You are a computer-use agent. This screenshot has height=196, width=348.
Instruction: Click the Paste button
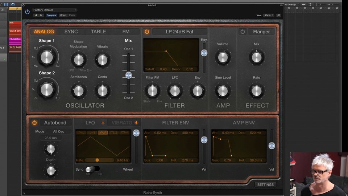coord(72,15)
